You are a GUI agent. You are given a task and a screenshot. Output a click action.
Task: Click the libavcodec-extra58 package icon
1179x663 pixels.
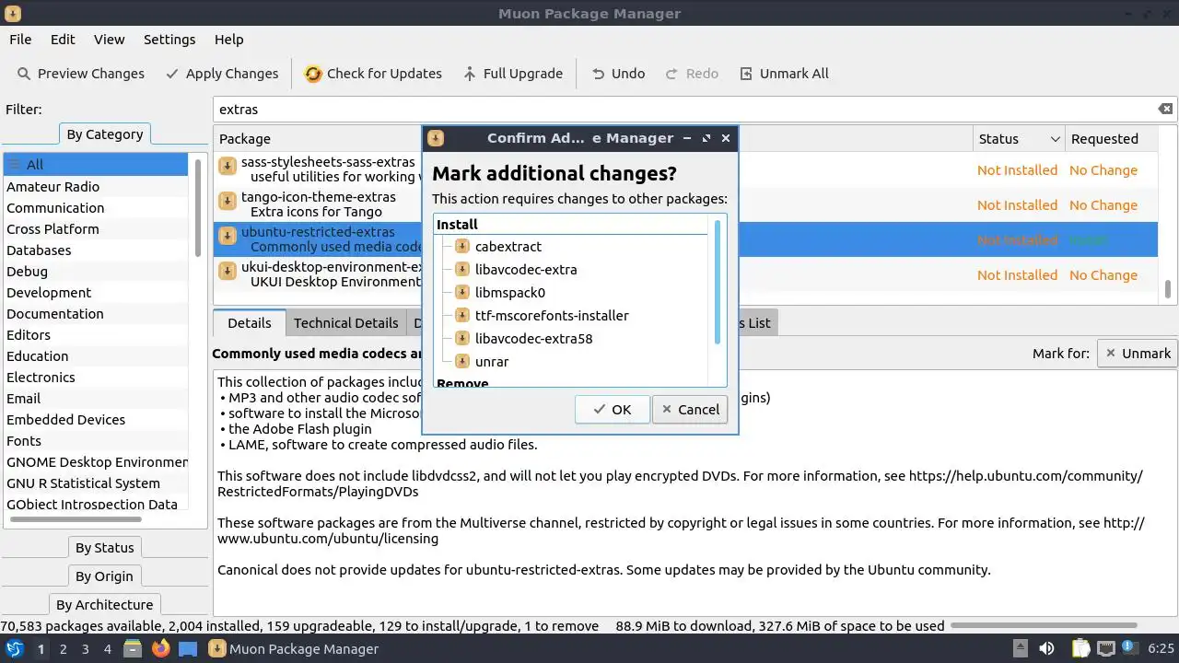click(x=462, y=339)
